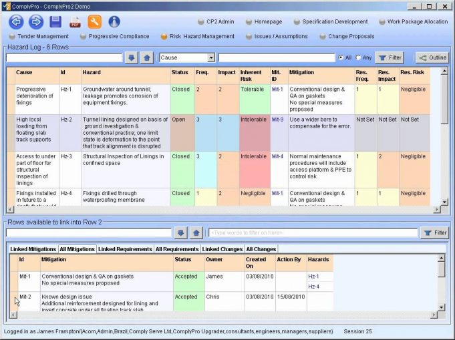Viewport: 455px width, 340px height.
Task: Open the orange wrench settings icon
Action: click(95, 22)
